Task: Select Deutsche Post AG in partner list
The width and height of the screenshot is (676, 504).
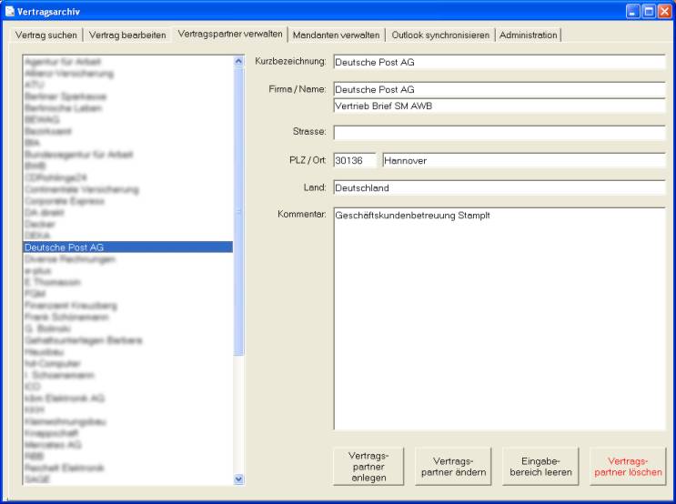Action: click(127, 247)
